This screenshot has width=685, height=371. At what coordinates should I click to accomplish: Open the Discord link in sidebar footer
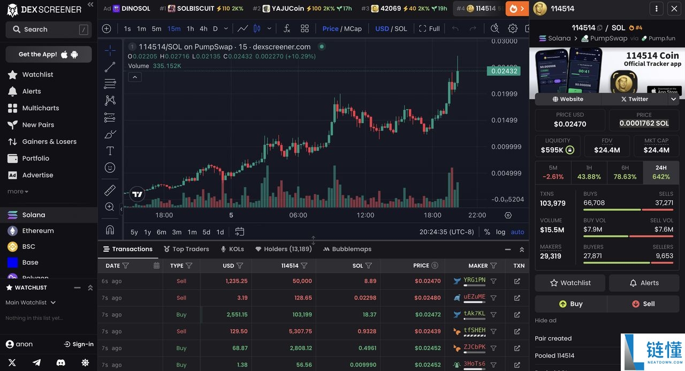pos(61,362)
